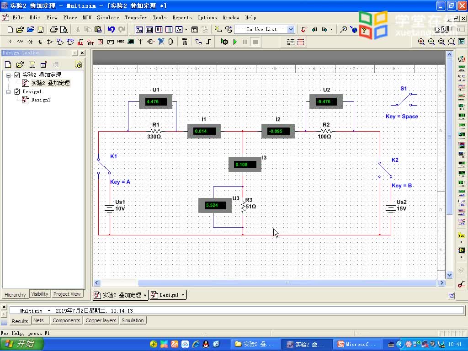Toggle full screen view icon
468x351 pixels.
[x=462, y=42]
